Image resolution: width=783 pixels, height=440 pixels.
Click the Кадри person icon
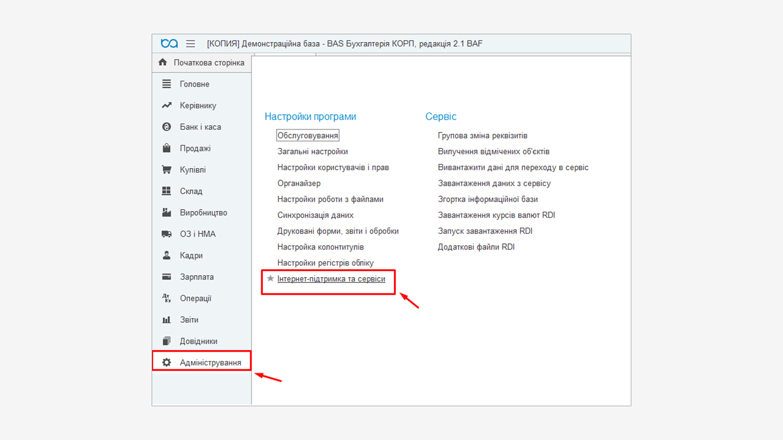(x=166, y=255)
